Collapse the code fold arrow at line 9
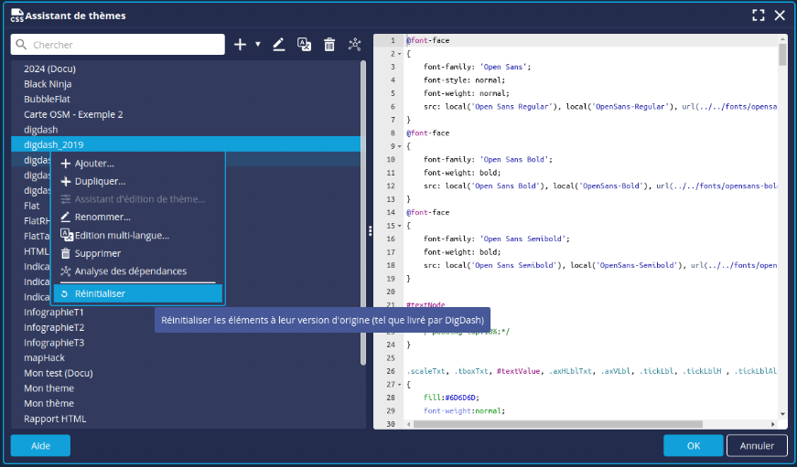Viewport: 797px width, 467px height. click(x=400, y=146)
